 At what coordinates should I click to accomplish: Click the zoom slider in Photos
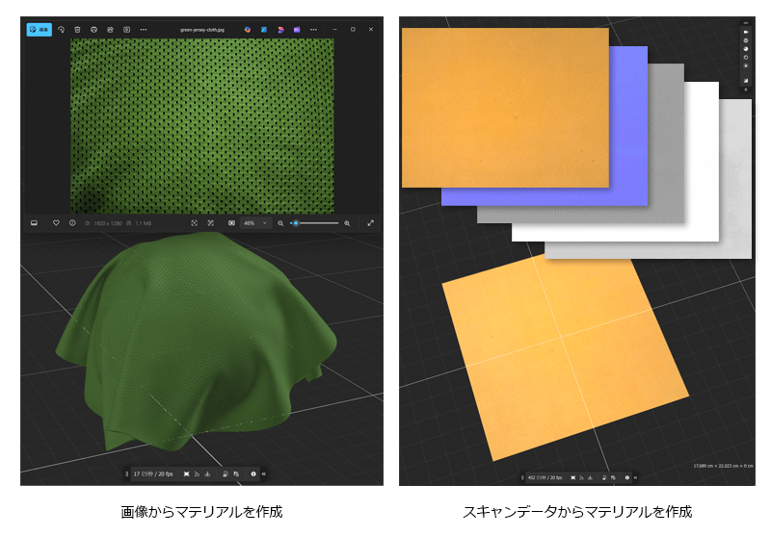click(x=315, y=223)
